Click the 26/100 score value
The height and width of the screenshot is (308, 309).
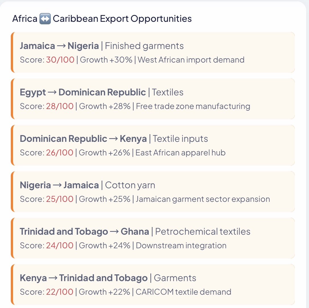(x=60, y=153)
